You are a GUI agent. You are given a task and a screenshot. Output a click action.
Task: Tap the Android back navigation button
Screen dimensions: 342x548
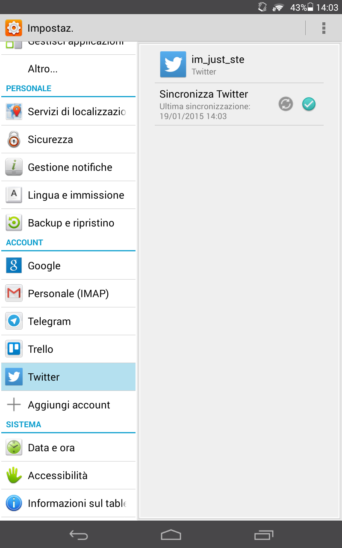coord(79,535)
